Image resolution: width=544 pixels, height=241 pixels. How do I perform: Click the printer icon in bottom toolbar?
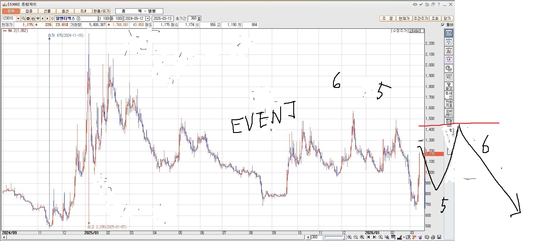(433, 237)
